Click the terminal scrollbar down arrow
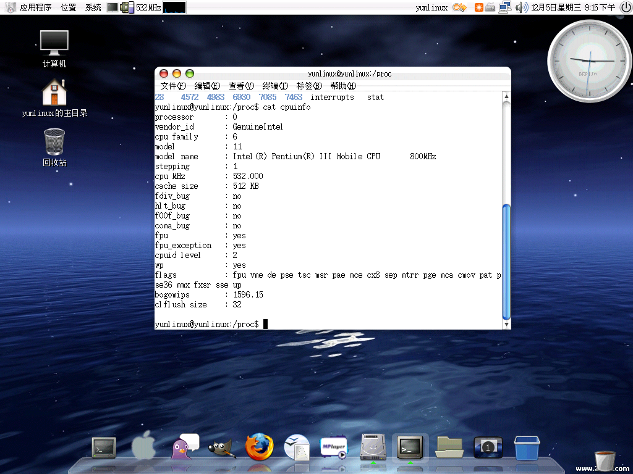 point(506,325)
